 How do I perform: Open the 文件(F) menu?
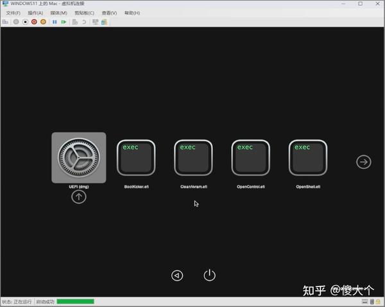[x=13, y=13]
